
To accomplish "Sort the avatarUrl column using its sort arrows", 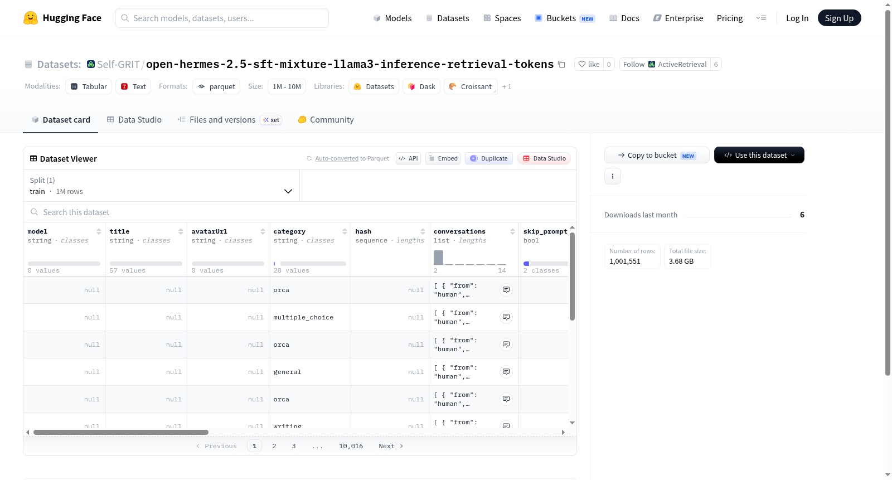I will [263, 231].
